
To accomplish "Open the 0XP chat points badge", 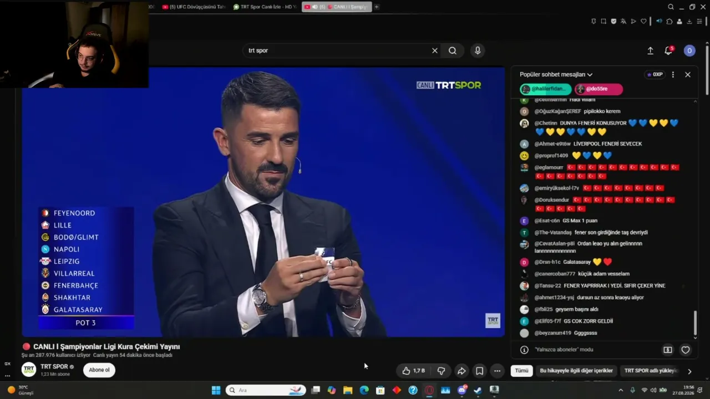I will click(655, 74).
